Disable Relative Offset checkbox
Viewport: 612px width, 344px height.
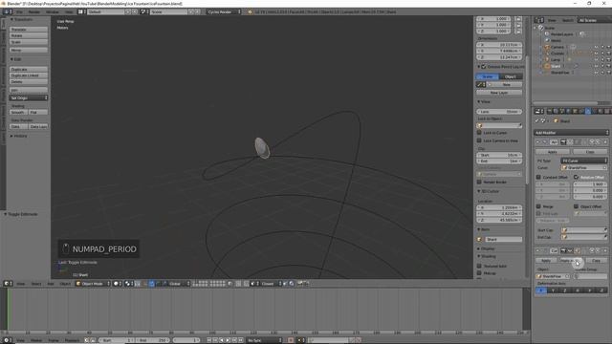pyautogui.click(x=576, y=177)
